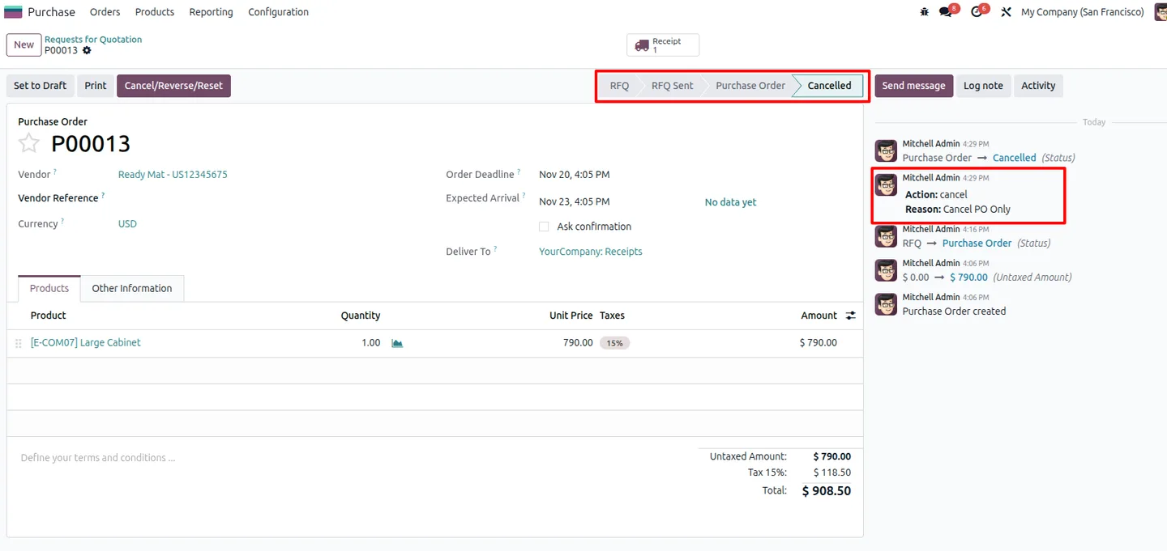Select the Products tab
The height and width of the screenshot is (551, 1167).
pos(49,288)
